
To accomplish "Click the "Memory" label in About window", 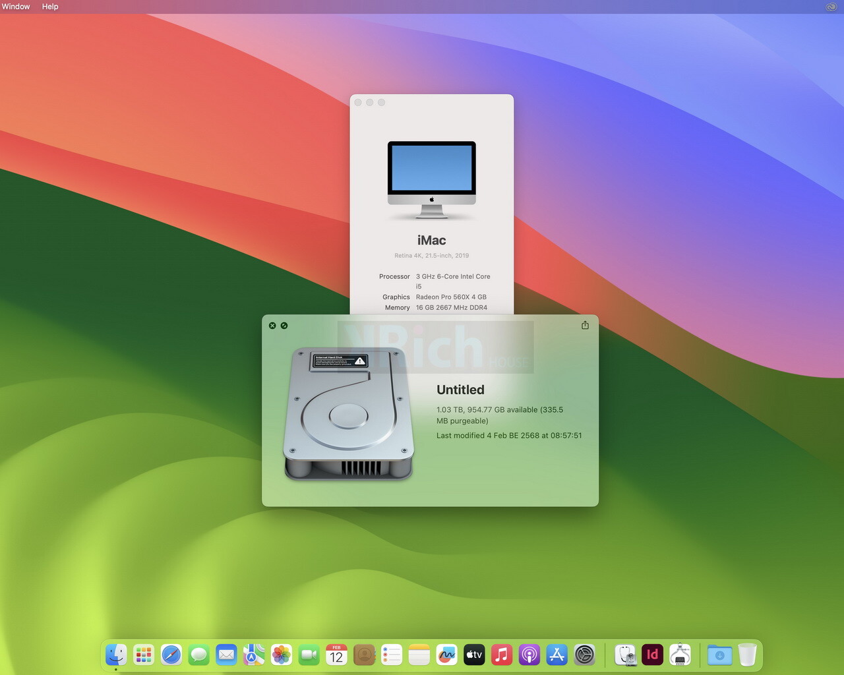I will coord(398,308).
